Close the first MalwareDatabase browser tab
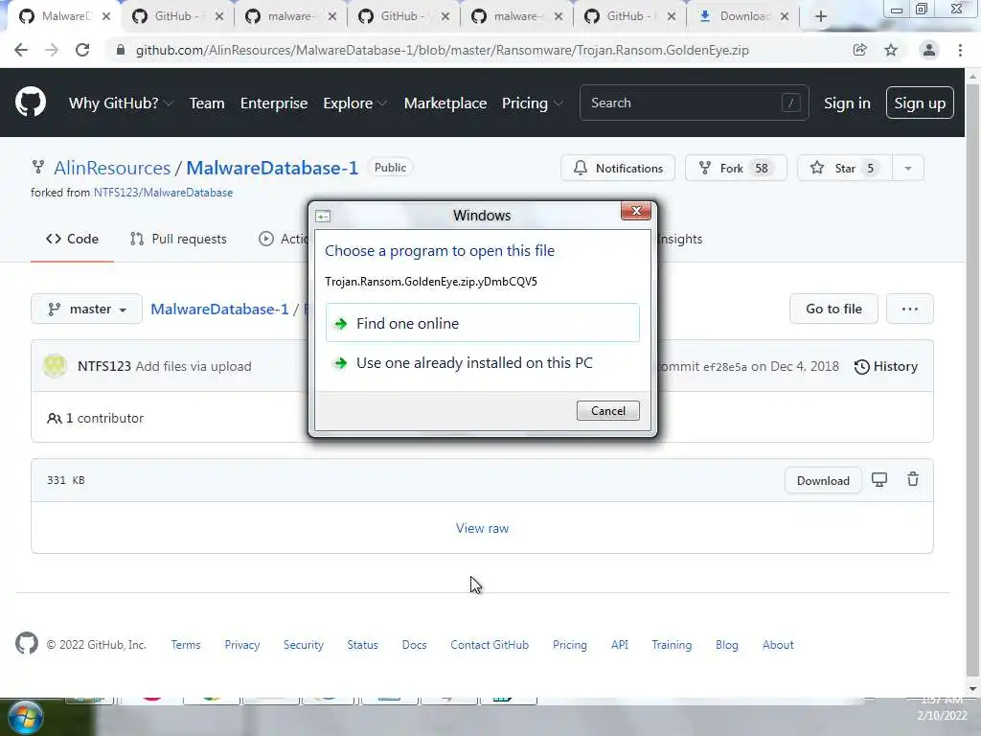 tap(106, 16)
